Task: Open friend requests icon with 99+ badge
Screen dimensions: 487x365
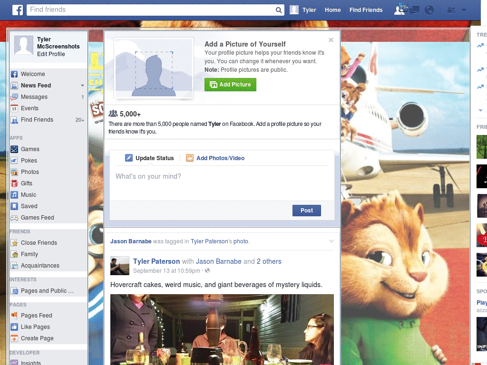Action: coord(400,10)
